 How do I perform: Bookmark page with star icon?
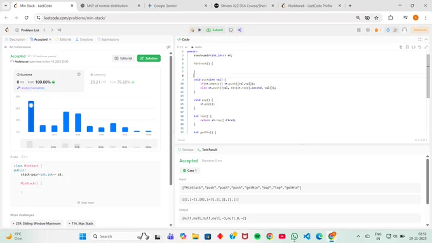pyautogui.click(x=376, y=18)
